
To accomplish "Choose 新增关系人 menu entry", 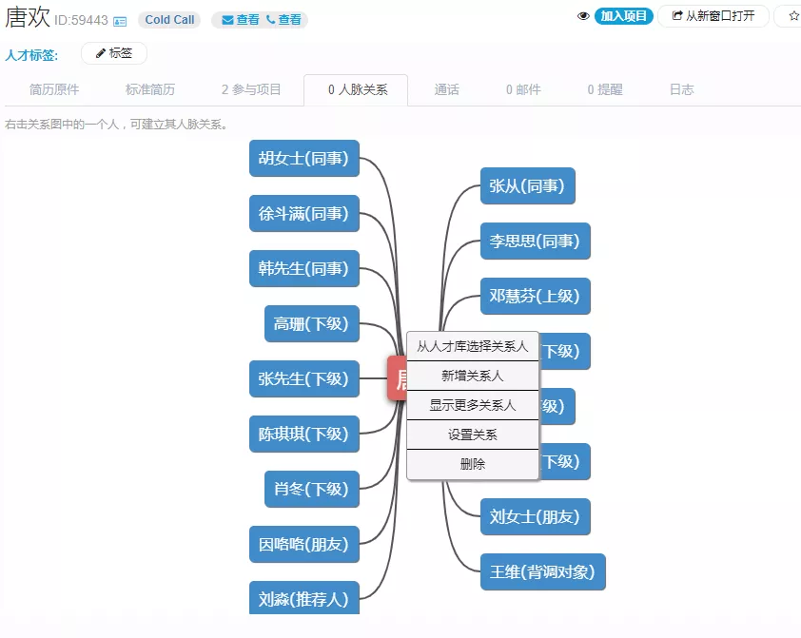I will click(x=473, y=377).
